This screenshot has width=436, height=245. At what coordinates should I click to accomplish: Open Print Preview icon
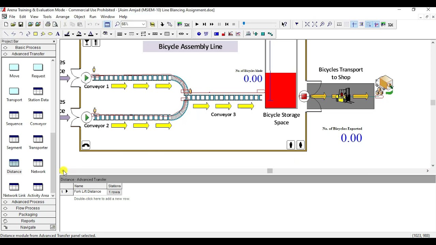(x=56, y=24)
